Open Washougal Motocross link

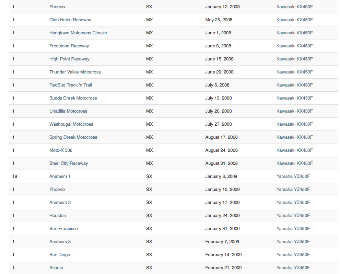pyautogui.click(x=71, y=124)
